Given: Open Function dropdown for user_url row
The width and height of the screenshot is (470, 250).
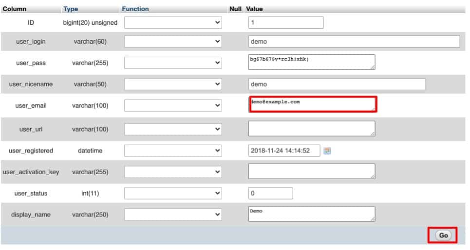Looking at the screenshot, I should [x=173, y=129].
